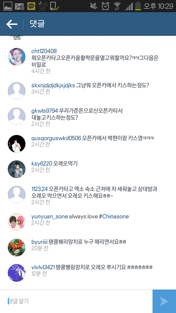This screenshot has width=176, height=313.
Task: Focus the 댓글 달기 comment input field
Action: [76, 301]
